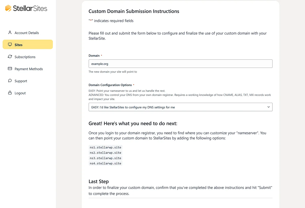Navigate to Subscriptions in the sidebar

[25, 57]
